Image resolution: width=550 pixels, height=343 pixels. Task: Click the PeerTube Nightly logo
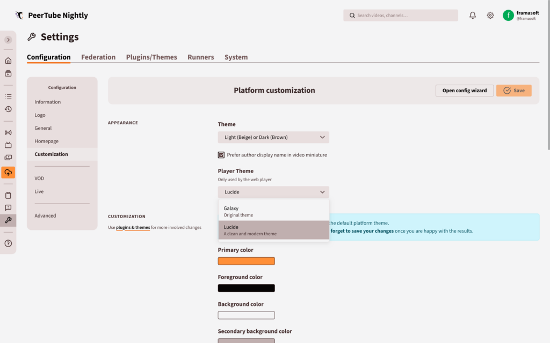click(x=52, y=15)
